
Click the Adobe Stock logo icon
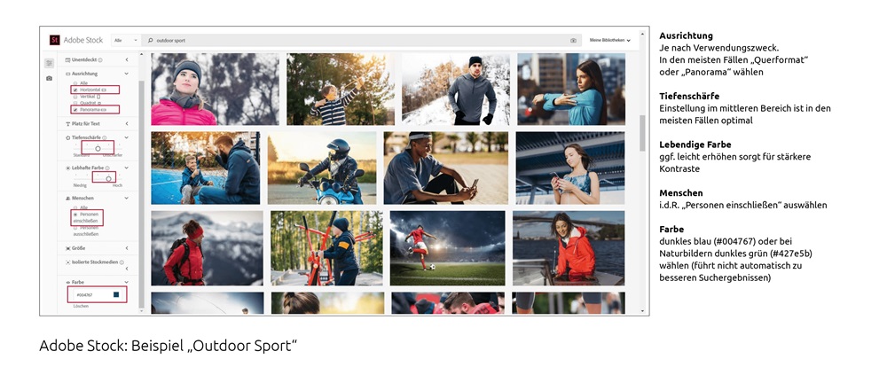pos(55,40)
